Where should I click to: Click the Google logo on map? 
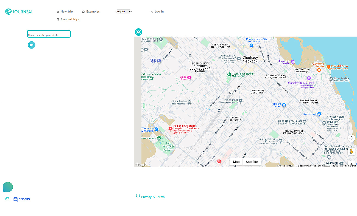coord(141,165)
